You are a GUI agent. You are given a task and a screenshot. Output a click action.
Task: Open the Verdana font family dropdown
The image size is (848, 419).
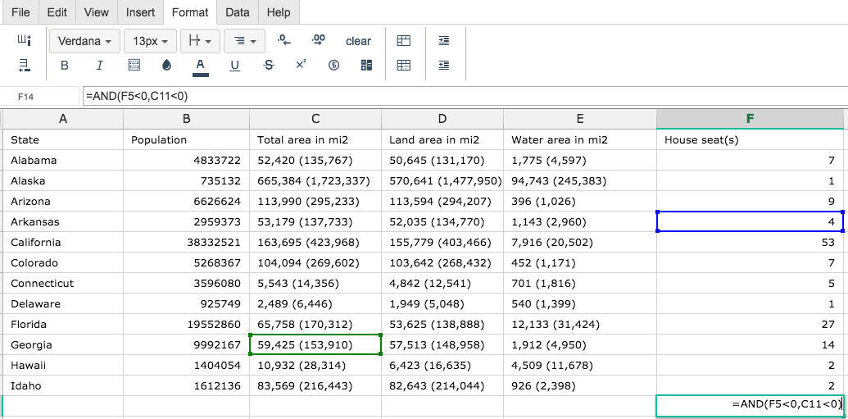[x=84, y=41]
